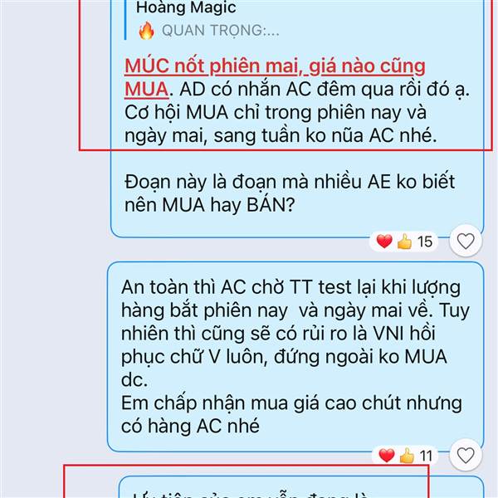Click the thumbs-up reaction next to 11
Viewport: 498px width, 498px height.
407,456
